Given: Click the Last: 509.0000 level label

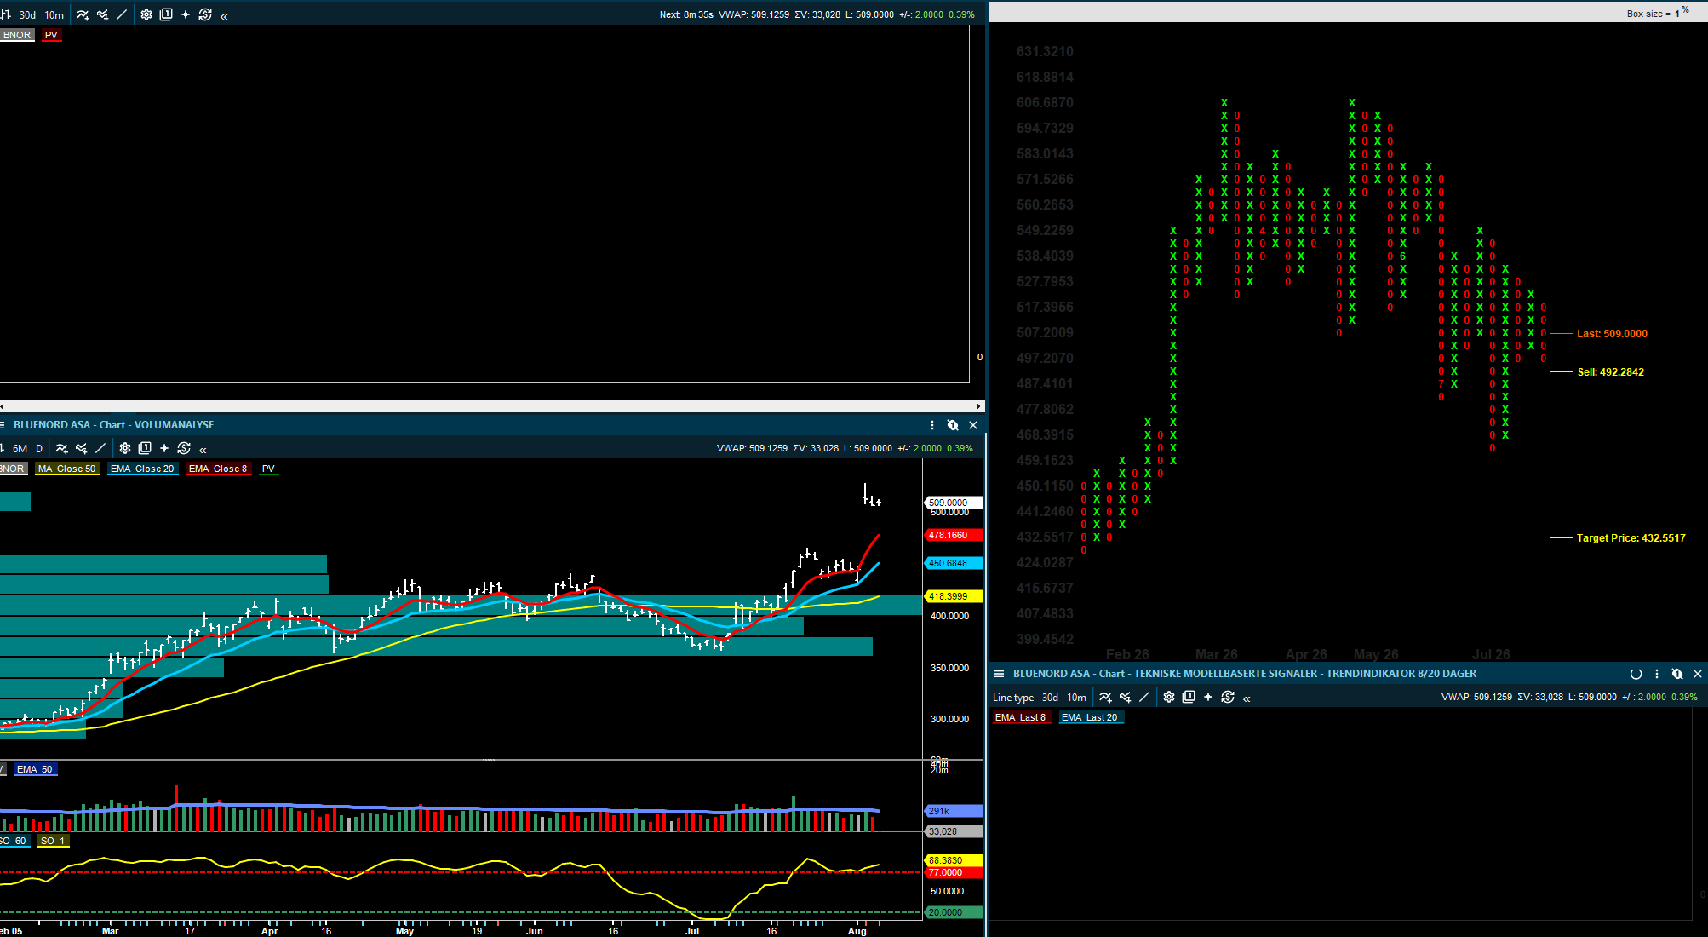Looking at the screenshot, I should tap(1612, 334).
